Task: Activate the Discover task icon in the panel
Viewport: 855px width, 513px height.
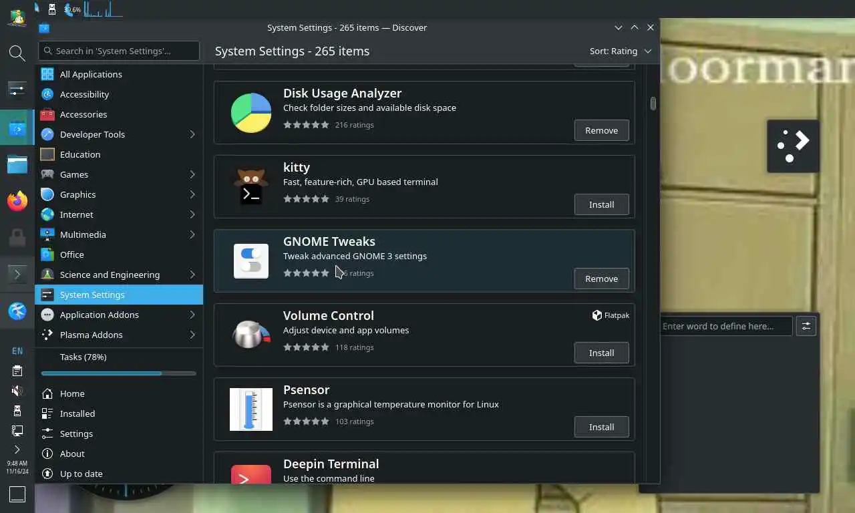Action: tap(17, 128)
